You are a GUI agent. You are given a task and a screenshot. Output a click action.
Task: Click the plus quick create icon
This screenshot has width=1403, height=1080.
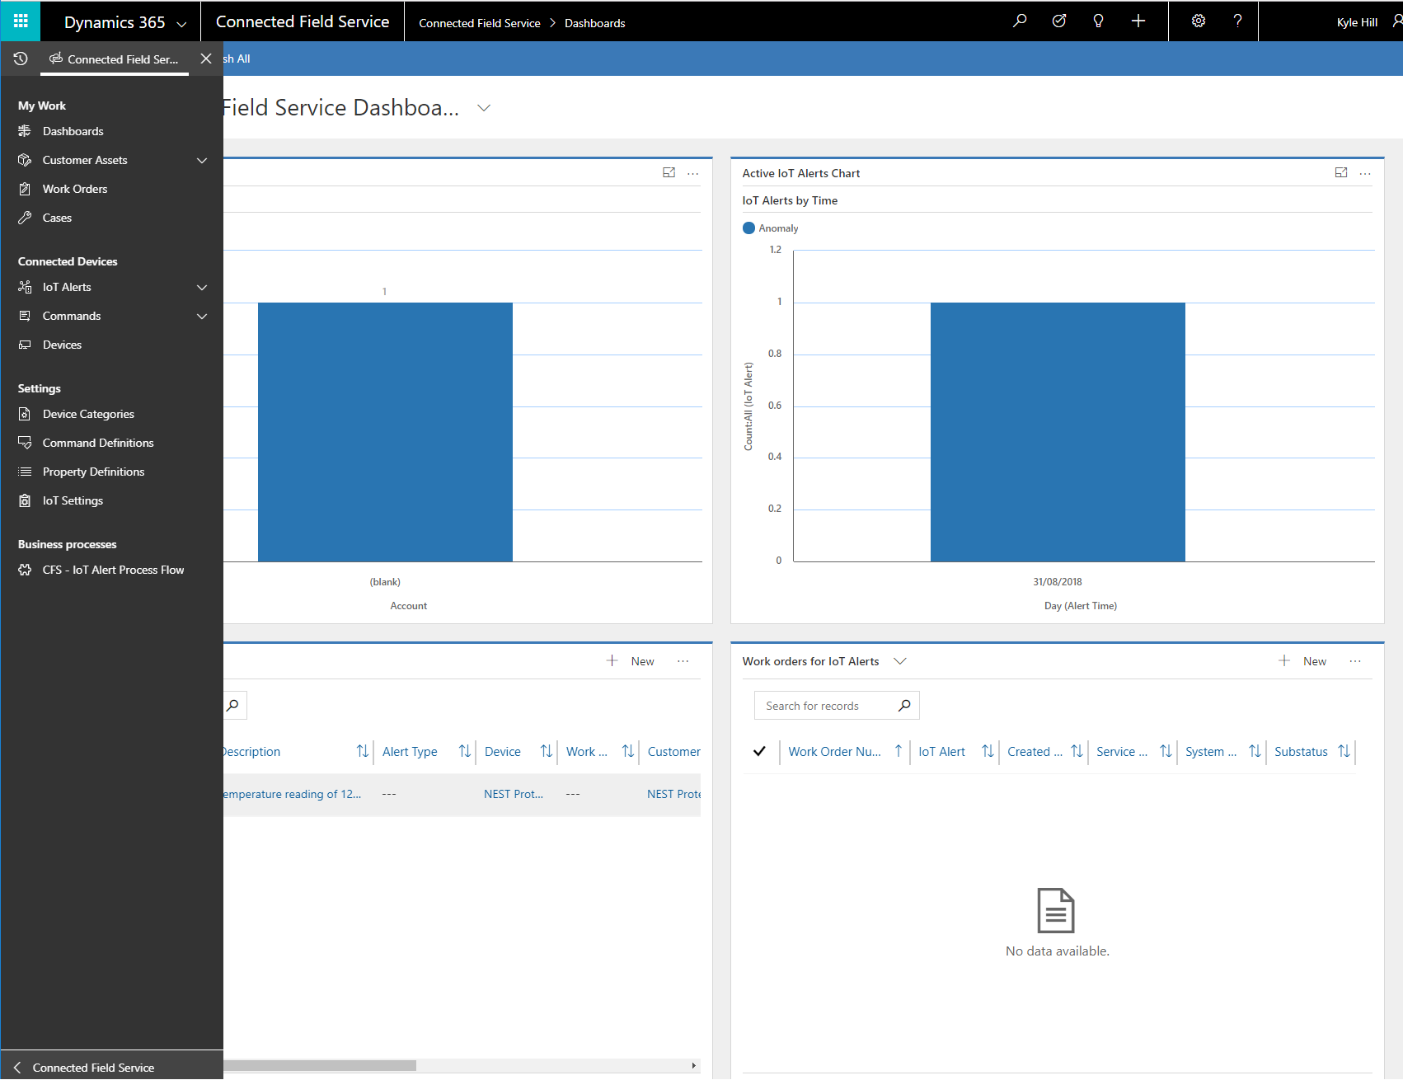point(1138,21)
